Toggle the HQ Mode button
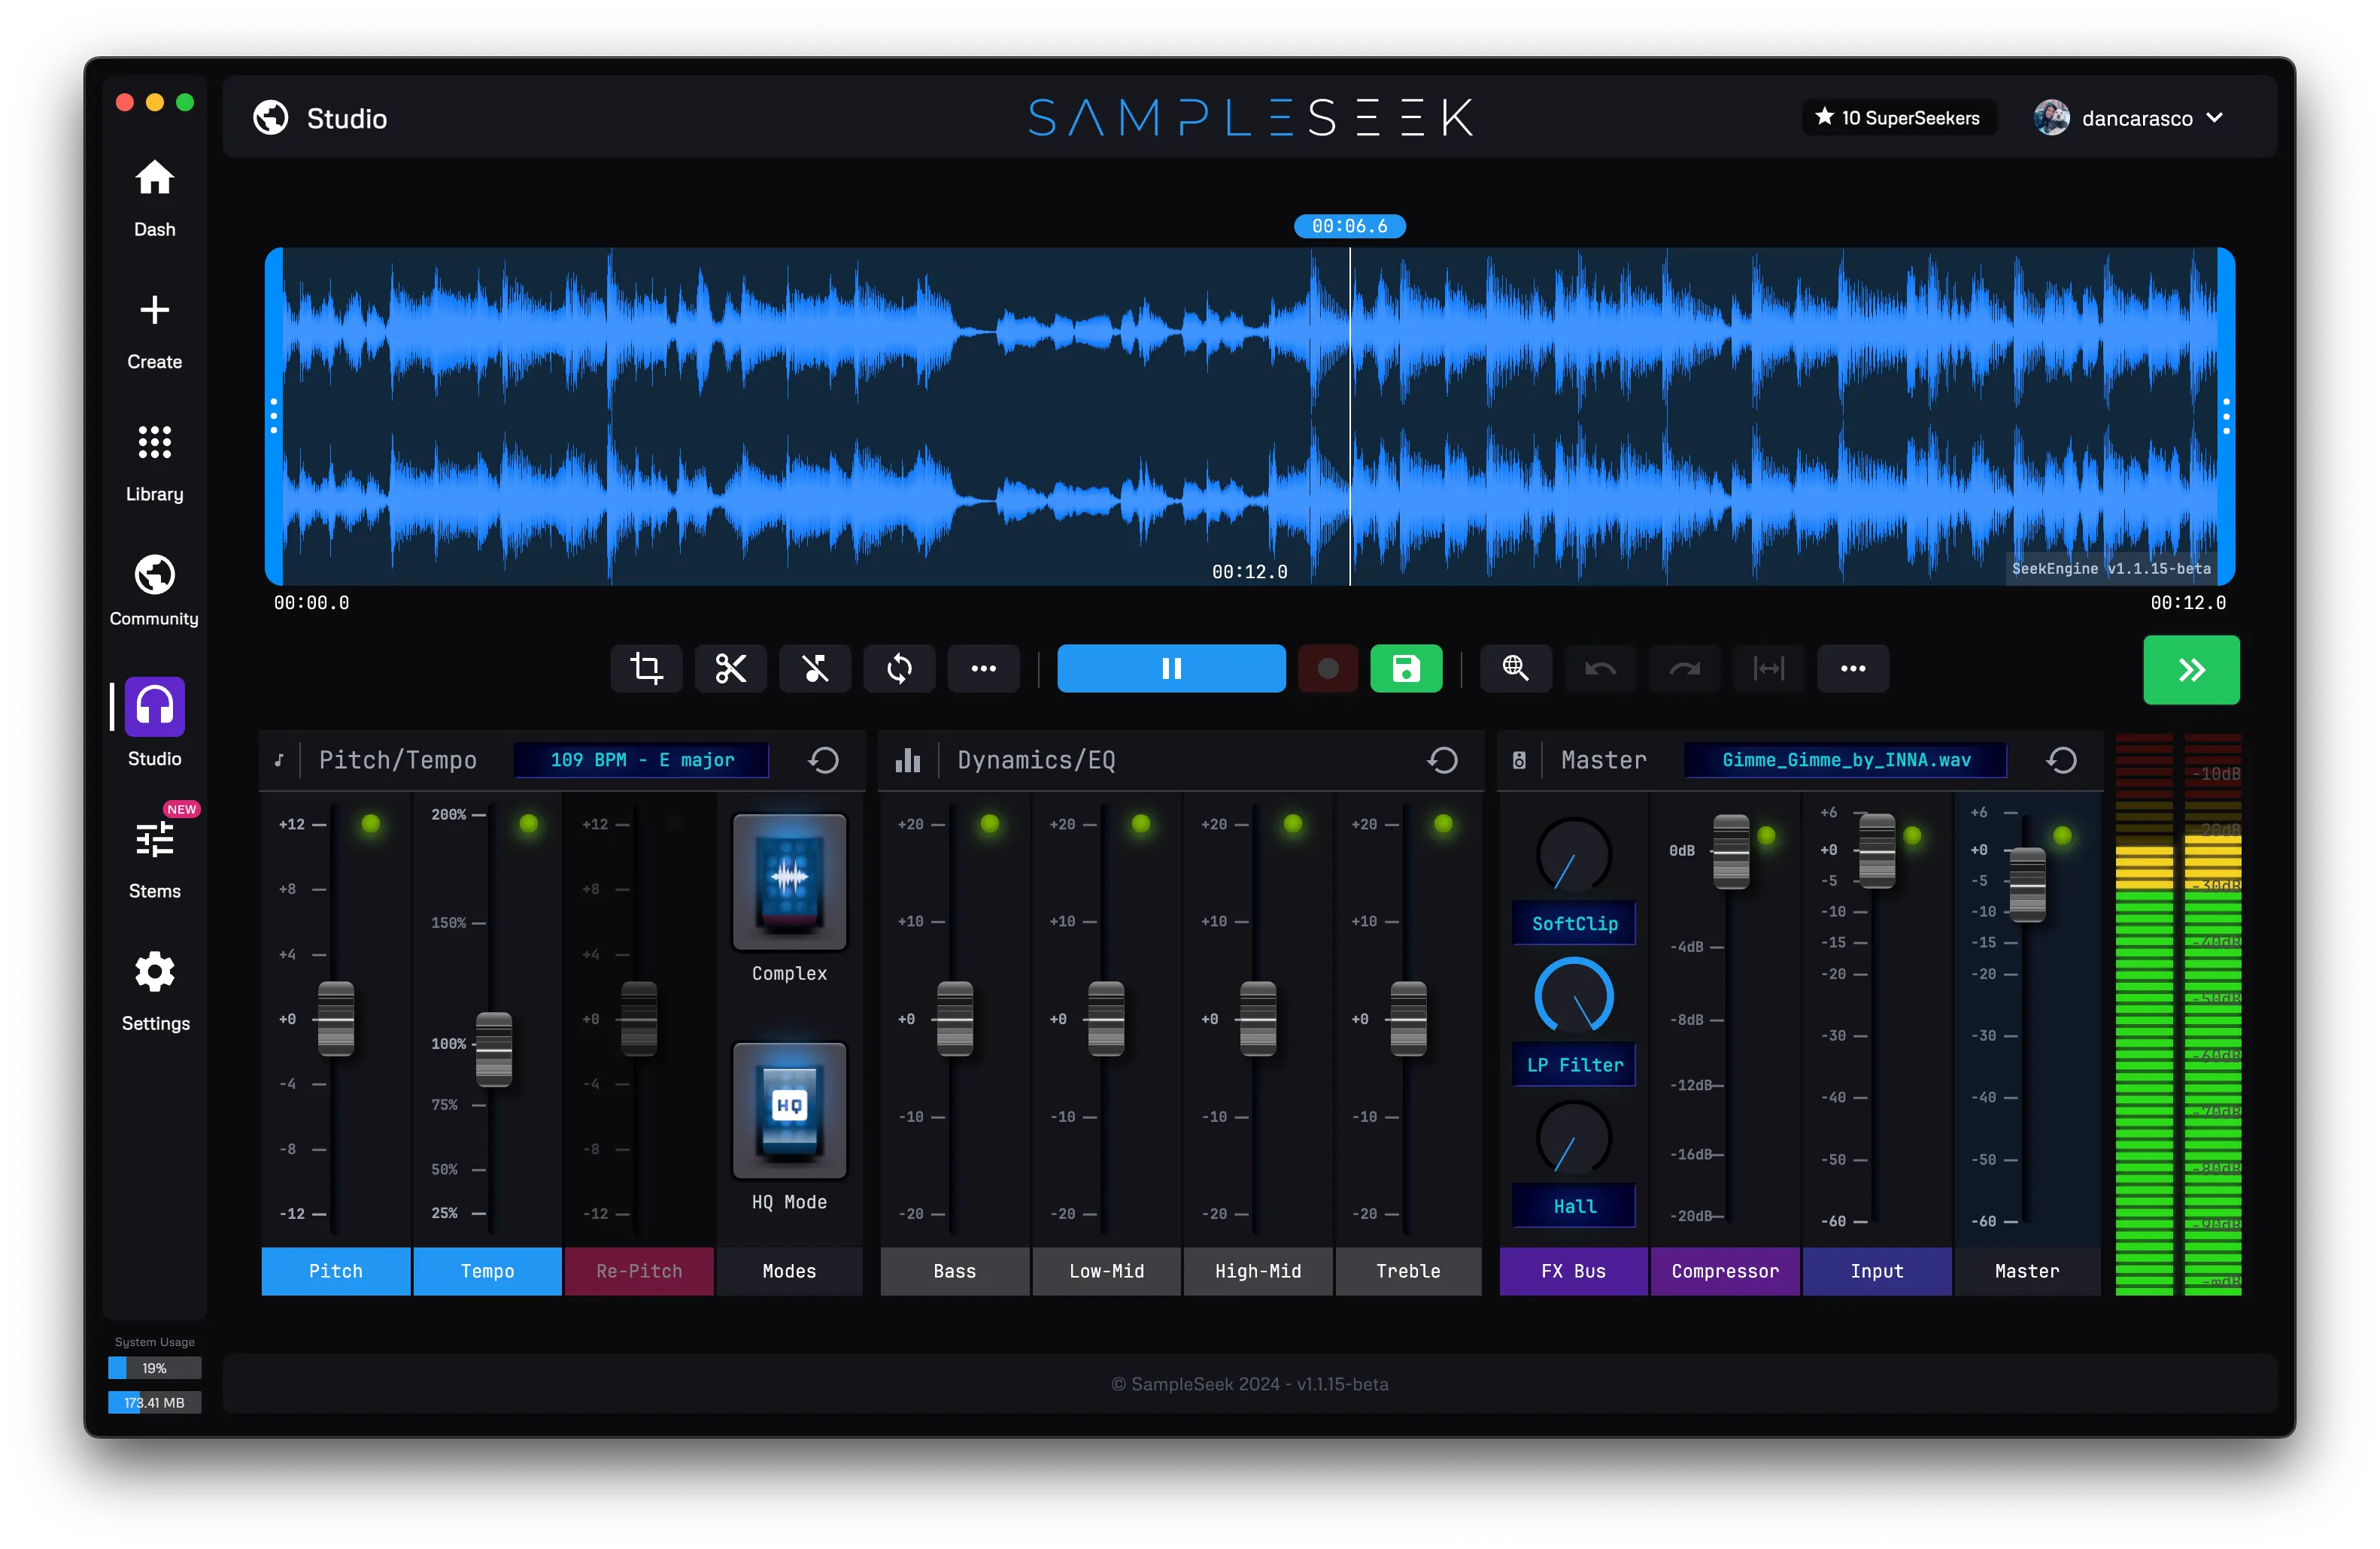Screen dimensions: 2380x1549 click(789, 1111)
